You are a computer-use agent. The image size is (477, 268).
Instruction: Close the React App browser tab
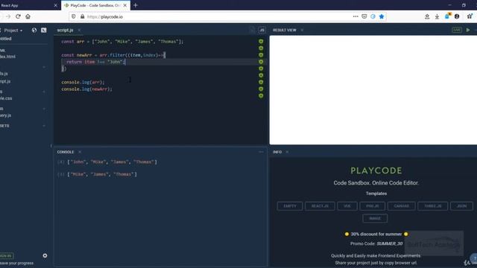coord(55,5)
